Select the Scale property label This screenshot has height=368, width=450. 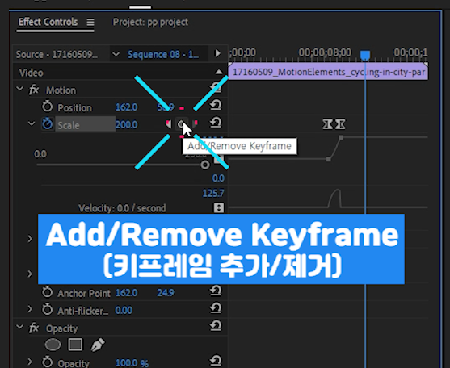pos(69,125)
